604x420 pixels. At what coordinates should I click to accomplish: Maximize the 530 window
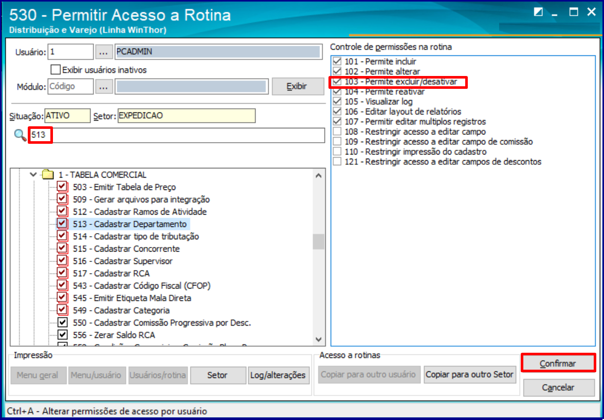[574, 12]
